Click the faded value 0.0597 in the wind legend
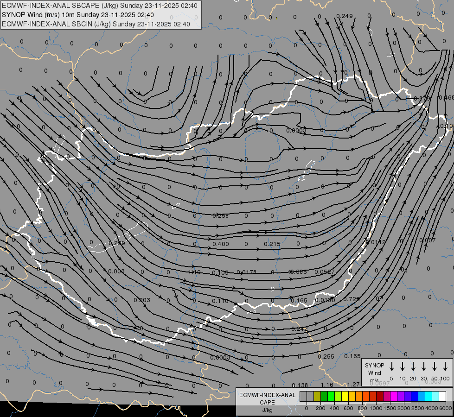The height and width of the screenshot is (417, 454). point(380,383)
